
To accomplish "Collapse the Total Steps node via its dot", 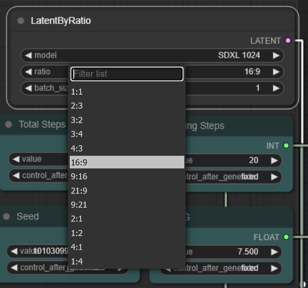I will pyautogui.click(x=8, y=124).
